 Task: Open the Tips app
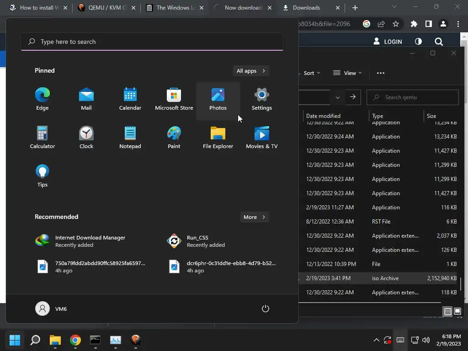pyautogui.click(x=43, y=176)
